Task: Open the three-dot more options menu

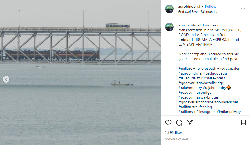Action: click(x=243, y=9)
